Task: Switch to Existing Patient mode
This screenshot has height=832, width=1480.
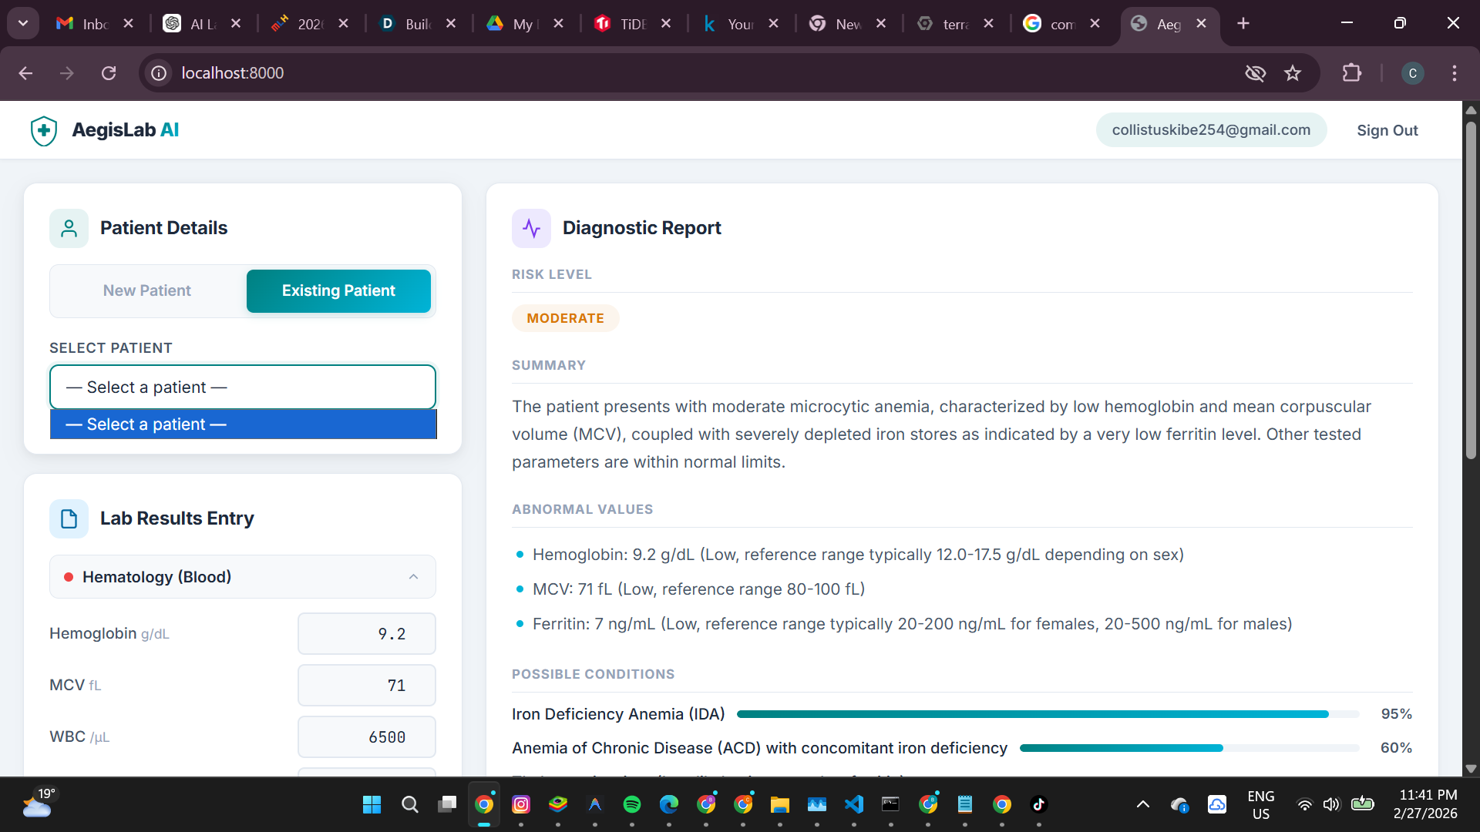Action: pos(338,290)
